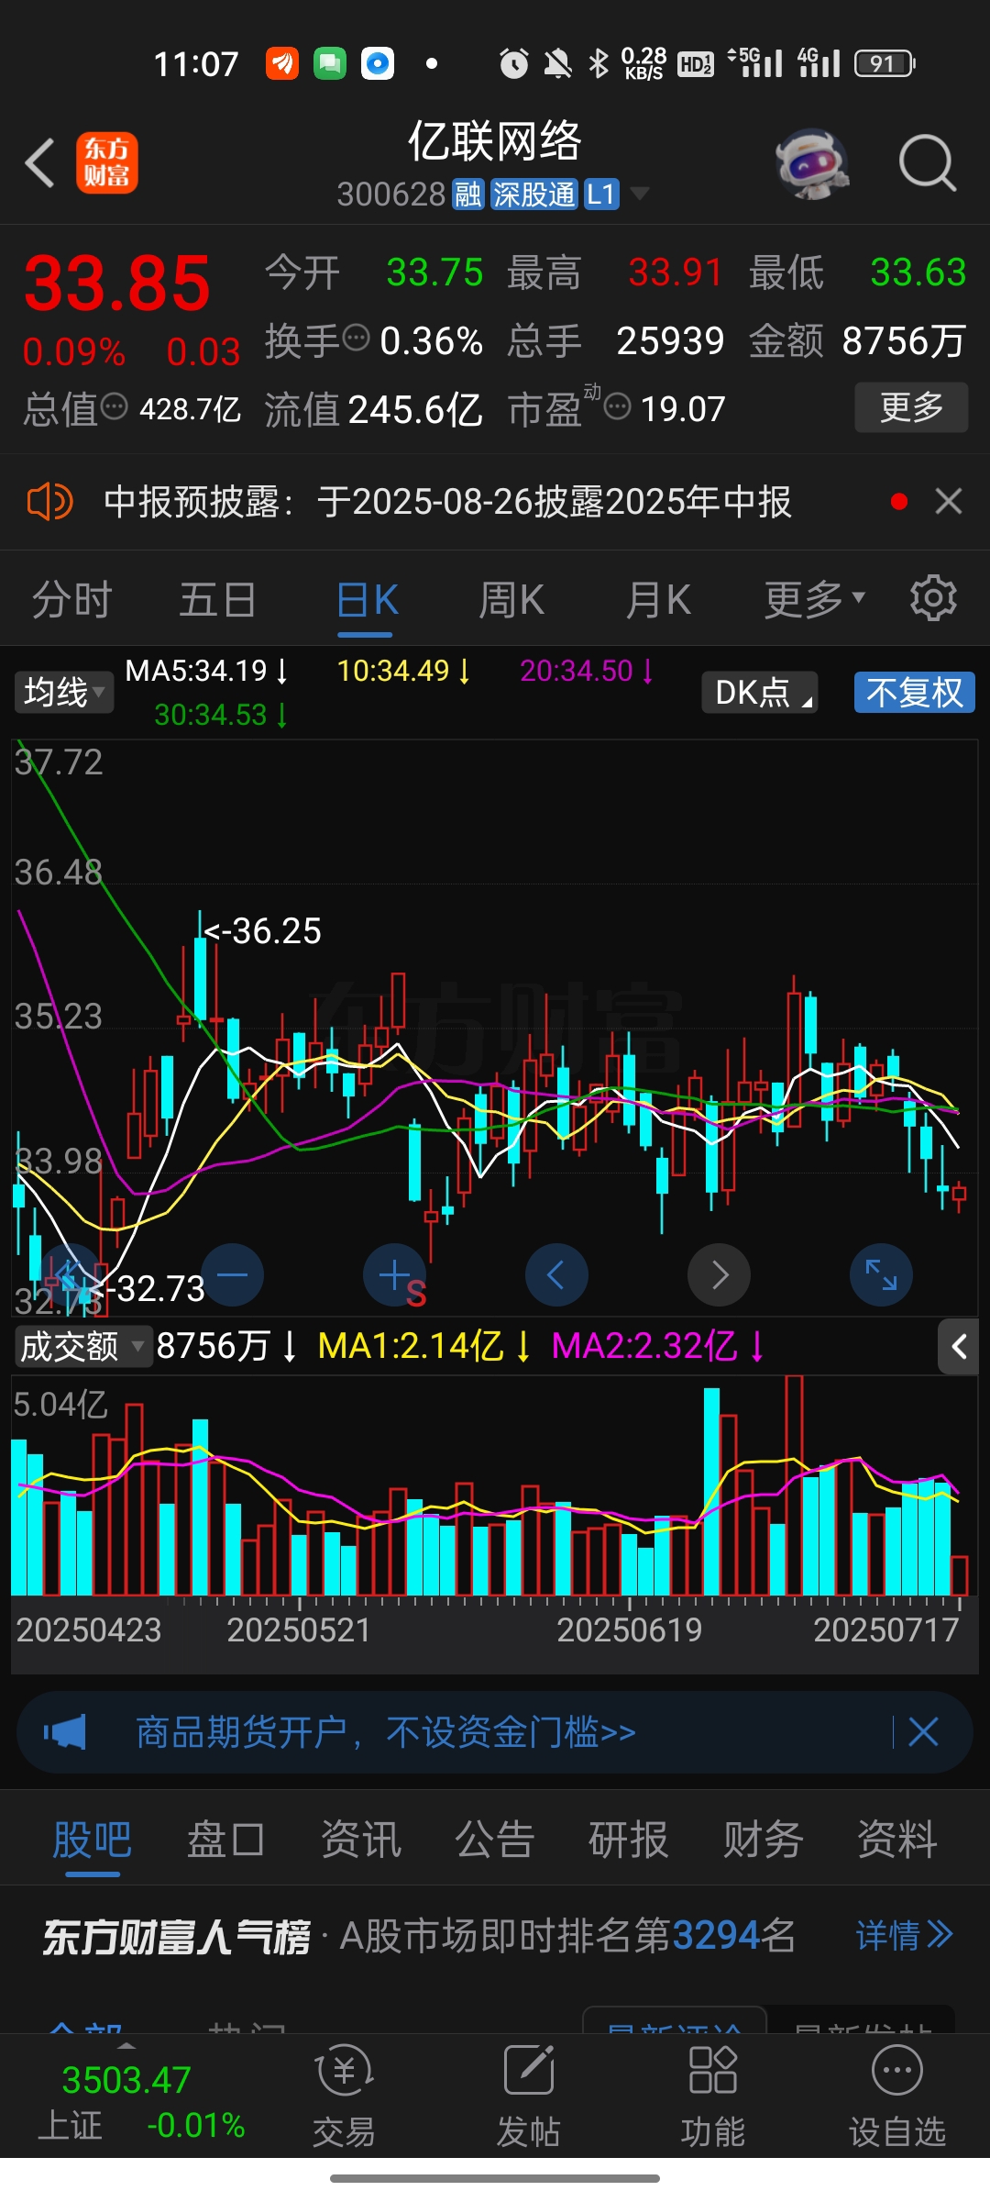Tap the 36.25 high price label

coord(264,931)
